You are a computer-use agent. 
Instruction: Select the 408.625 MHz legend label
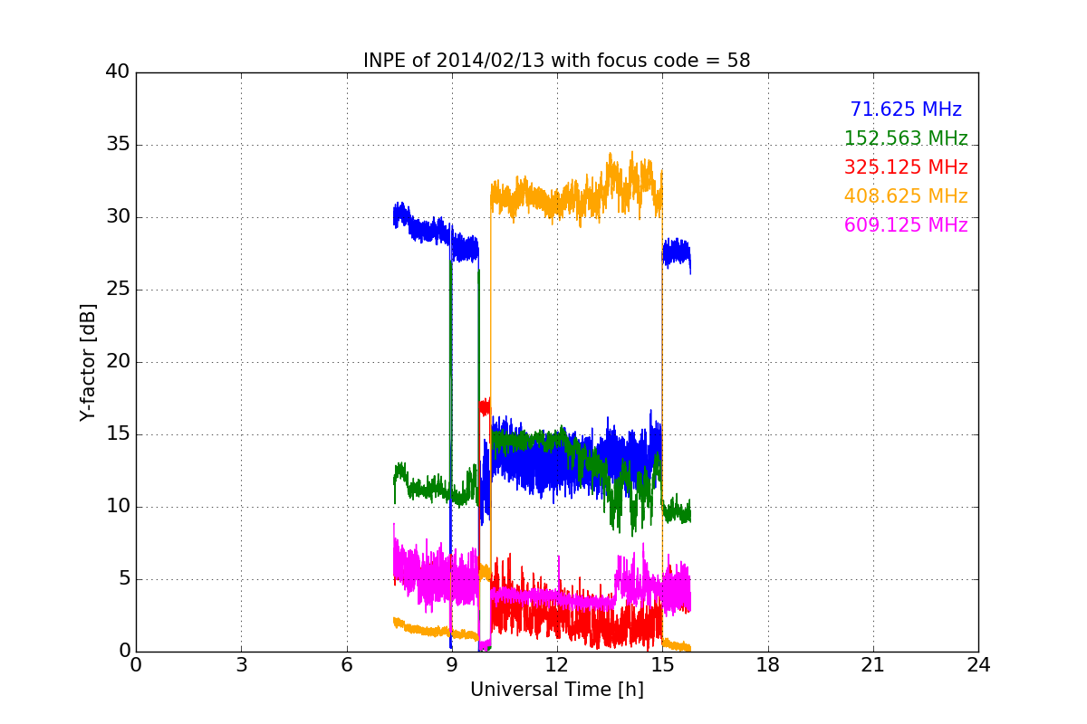coord(906,196)
